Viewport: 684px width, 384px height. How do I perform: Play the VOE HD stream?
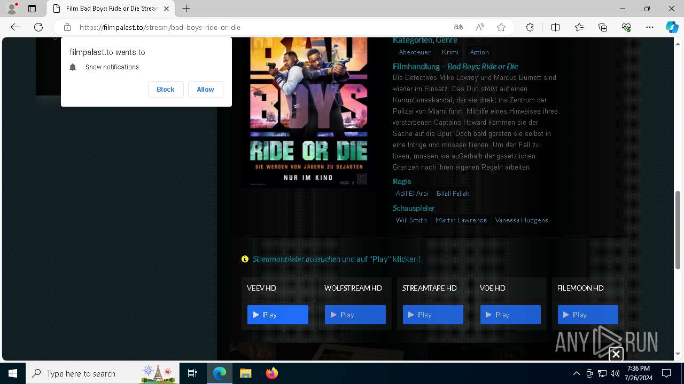510,315
